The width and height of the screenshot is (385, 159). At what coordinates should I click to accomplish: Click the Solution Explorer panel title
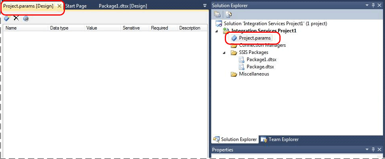(x=230, y=6)
